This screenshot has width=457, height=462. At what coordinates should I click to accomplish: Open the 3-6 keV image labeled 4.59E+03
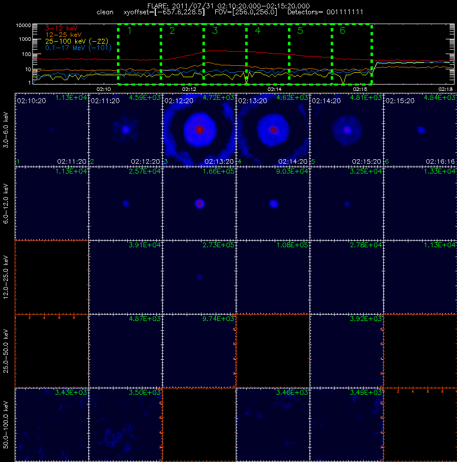point(125,130)
